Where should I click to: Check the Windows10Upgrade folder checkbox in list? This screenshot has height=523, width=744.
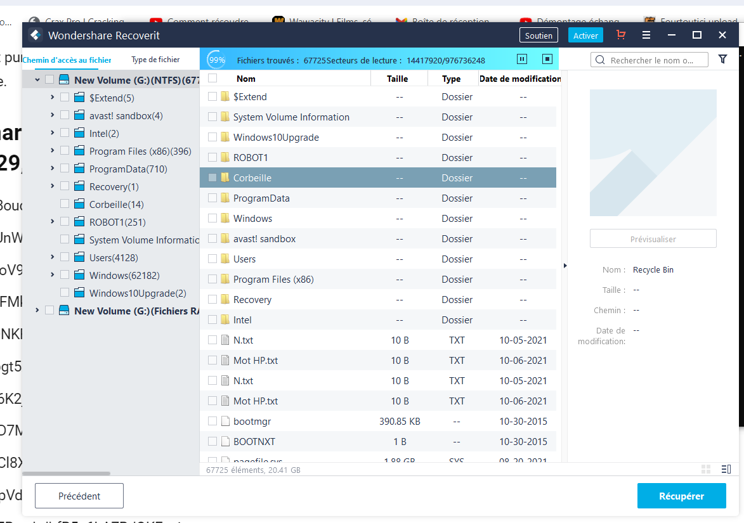pyautogui.click(x=212, y=137)
